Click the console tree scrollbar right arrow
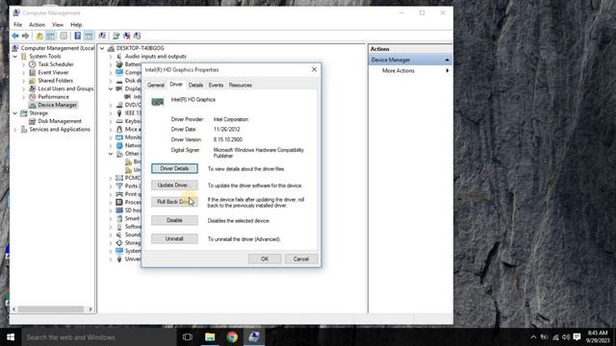This screenshot has width=616, height=346. click(x=90, y=309)
